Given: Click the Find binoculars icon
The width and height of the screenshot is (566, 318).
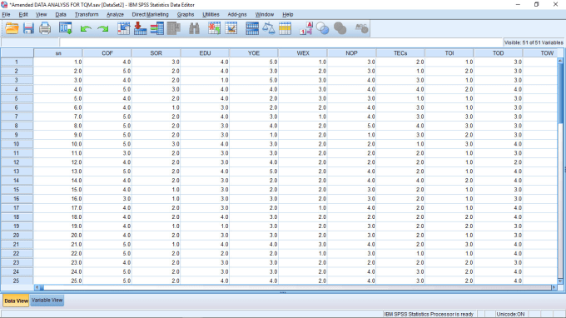Looking at the screenshot, I should coord(194,28).
